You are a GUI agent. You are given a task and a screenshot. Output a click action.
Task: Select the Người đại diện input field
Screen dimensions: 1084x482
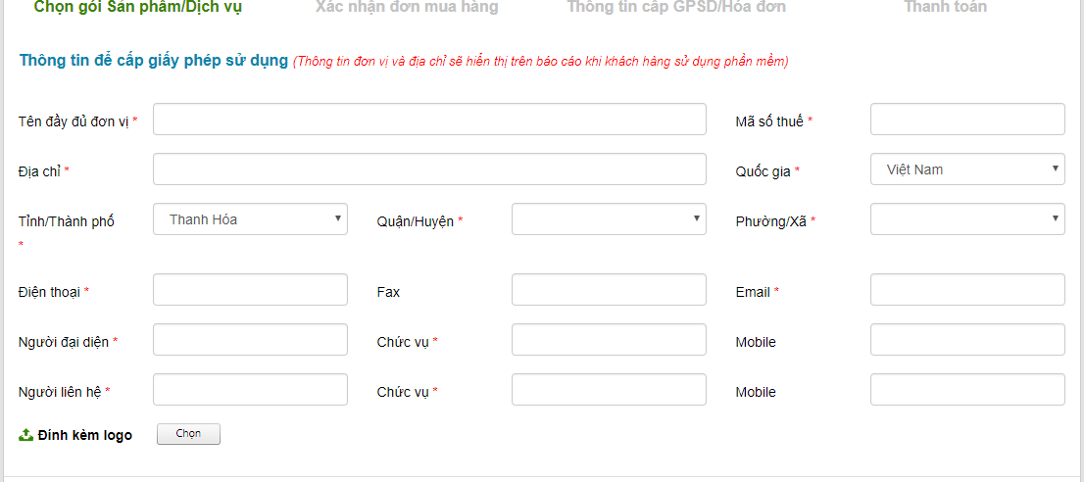pos(250,339)
